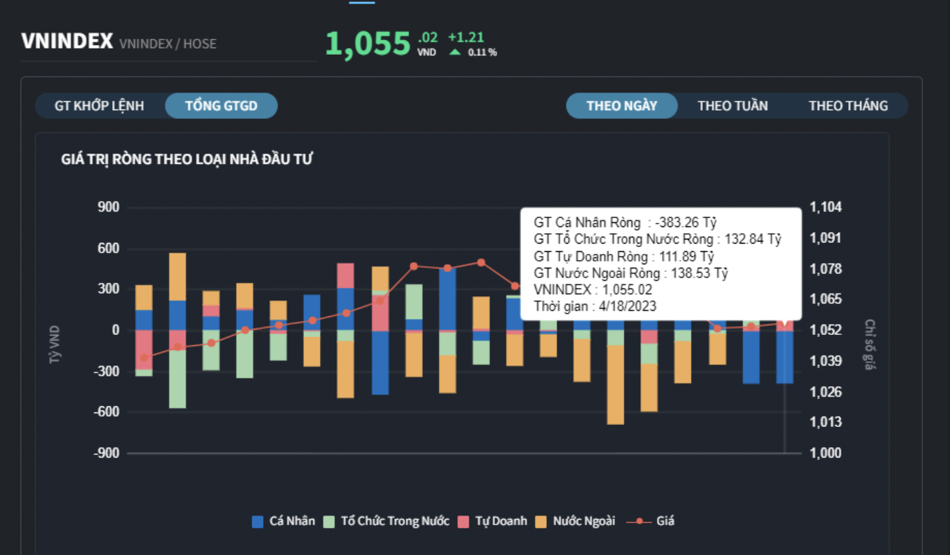Click the longest orange negative bar

pos(616,385)
